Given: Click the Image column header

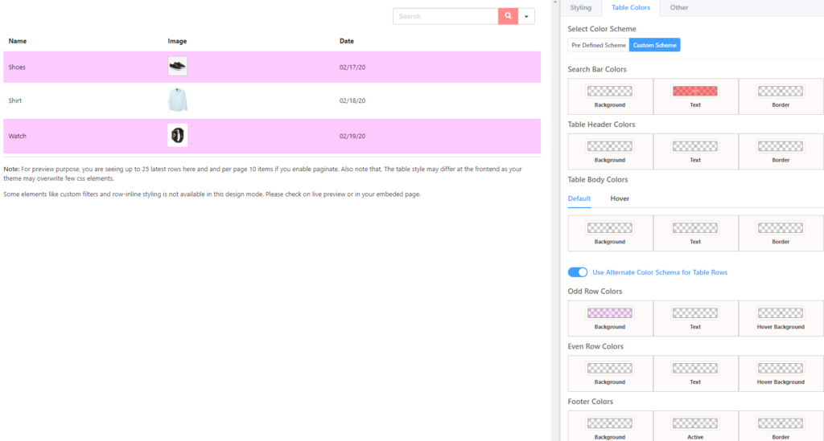Looking at the screenshot, I should coord(177,41).
